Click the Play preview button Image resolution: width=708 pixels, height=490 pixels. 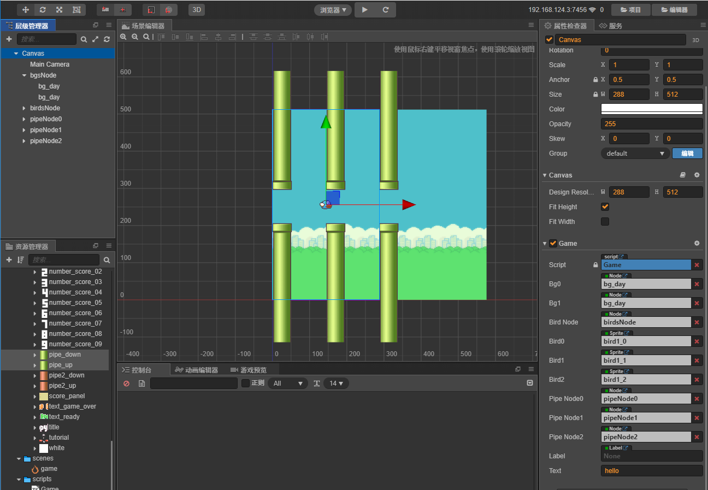pos(365,10)
